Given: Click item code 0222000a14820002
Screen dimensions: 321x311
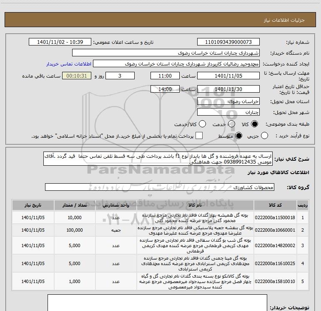Looking at the screenshot, I should (x=275, y=245).
